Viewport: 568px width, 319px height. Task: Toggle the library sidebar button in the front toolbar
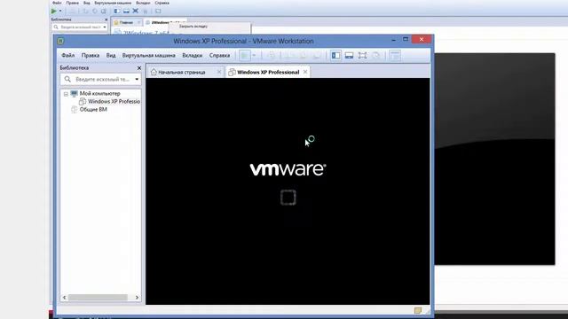(x=335, y=55)
